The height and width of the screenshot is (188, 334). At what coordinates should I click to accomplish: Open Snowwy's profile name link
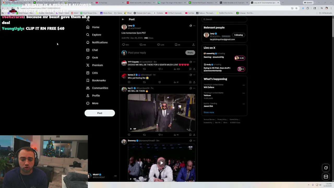(x=132, y=141)
